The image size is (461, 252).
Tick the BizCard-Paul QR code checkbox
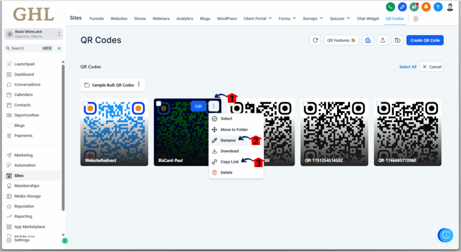[158, 103]
